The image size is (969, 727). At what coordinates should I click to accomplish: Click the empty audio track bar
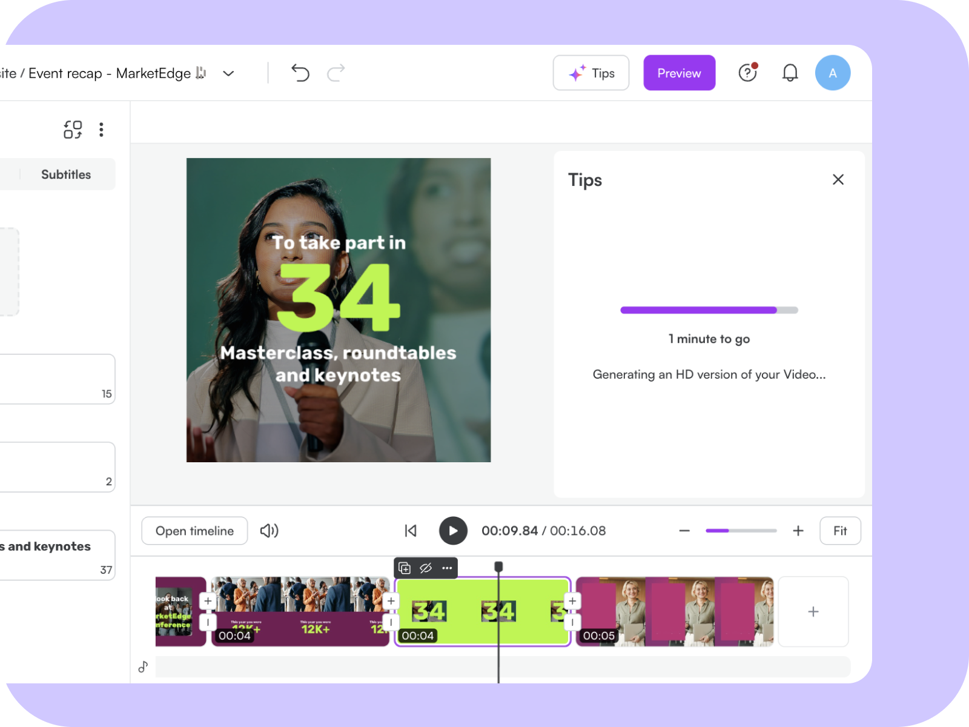coord(503,667)
